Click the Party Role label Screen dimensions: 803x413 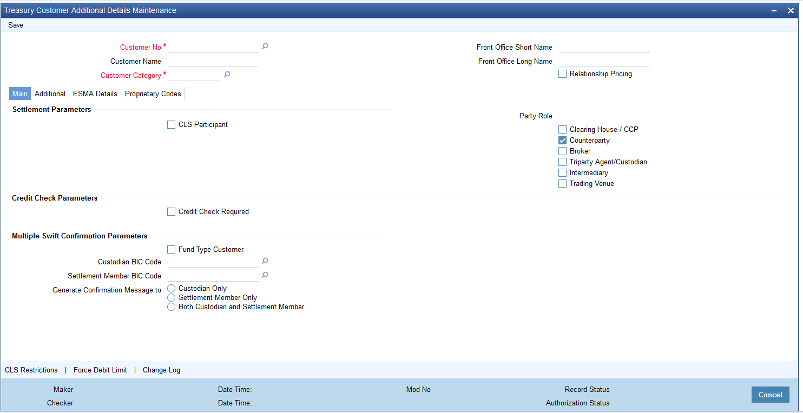click(x=536, y=116)
